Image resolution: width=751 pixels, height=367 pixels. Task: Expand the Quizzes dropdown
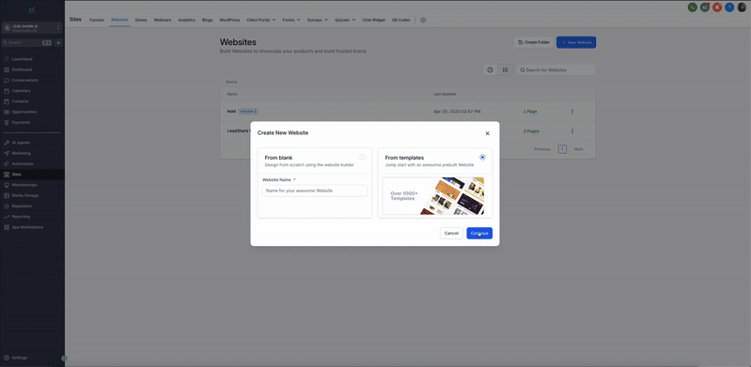pyautogui.click(x=345, y=20)
